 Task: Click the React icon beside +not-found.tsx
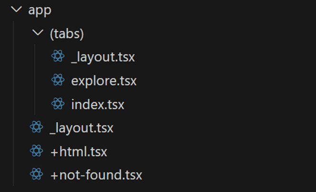click(37, 174)
